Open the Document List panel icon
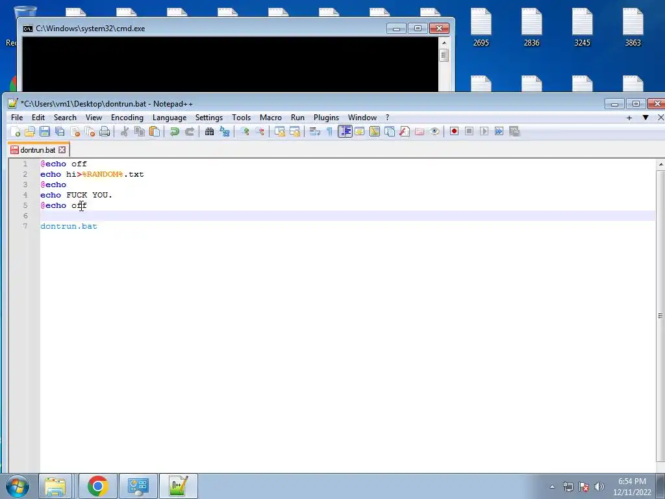The width and height of the screenshot is (665, 499). tap(390, 131)
